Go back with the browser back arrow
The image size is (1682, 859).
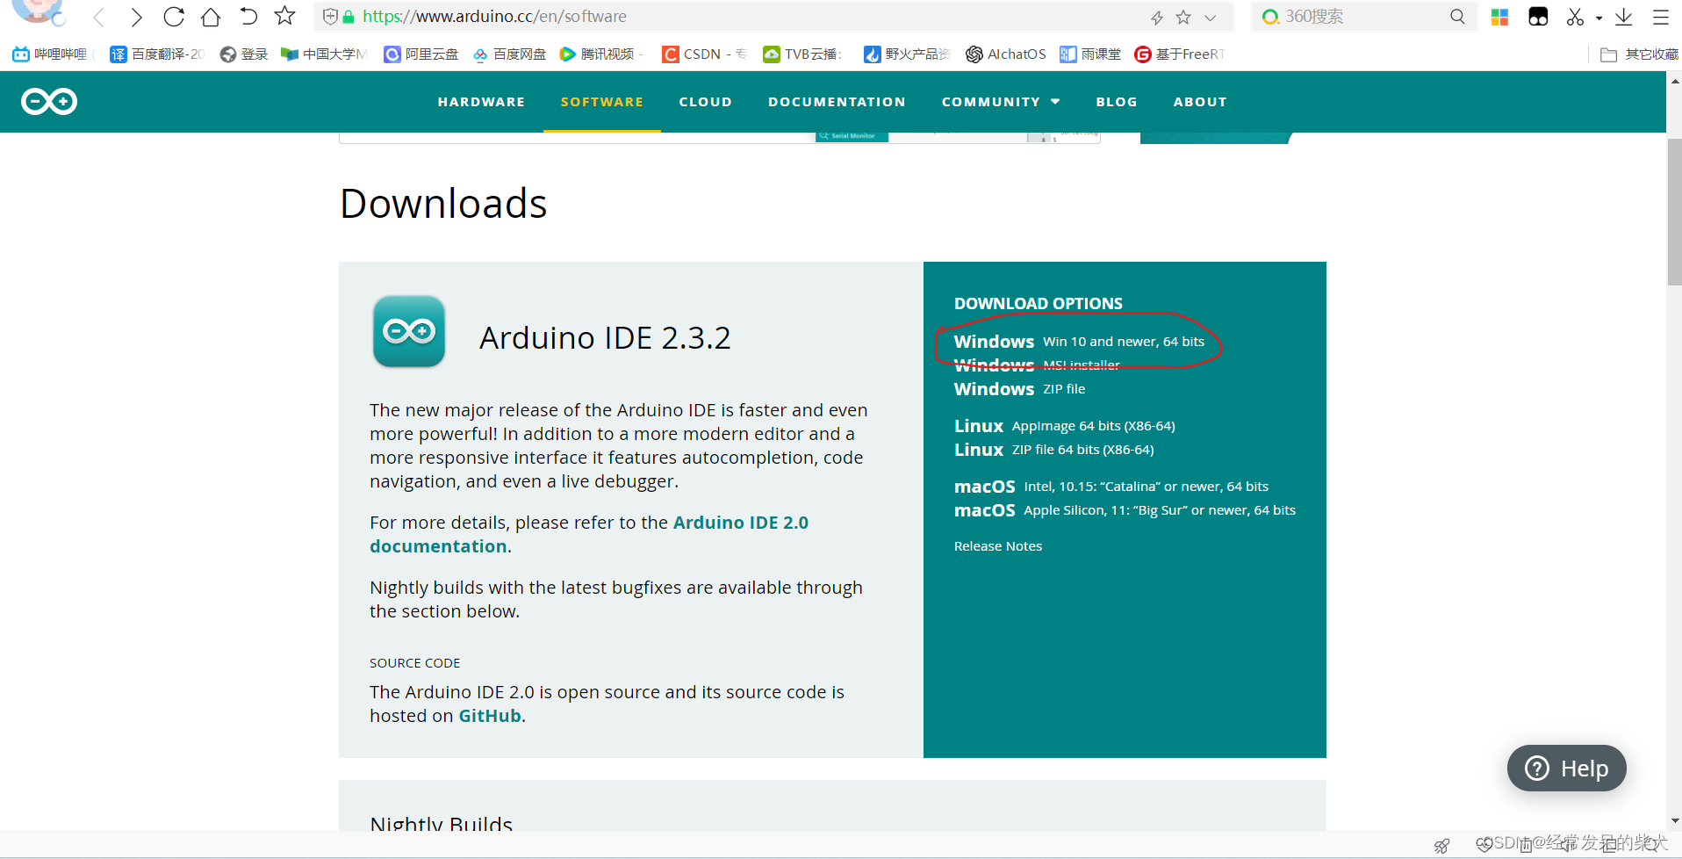[x=99, y=17]
